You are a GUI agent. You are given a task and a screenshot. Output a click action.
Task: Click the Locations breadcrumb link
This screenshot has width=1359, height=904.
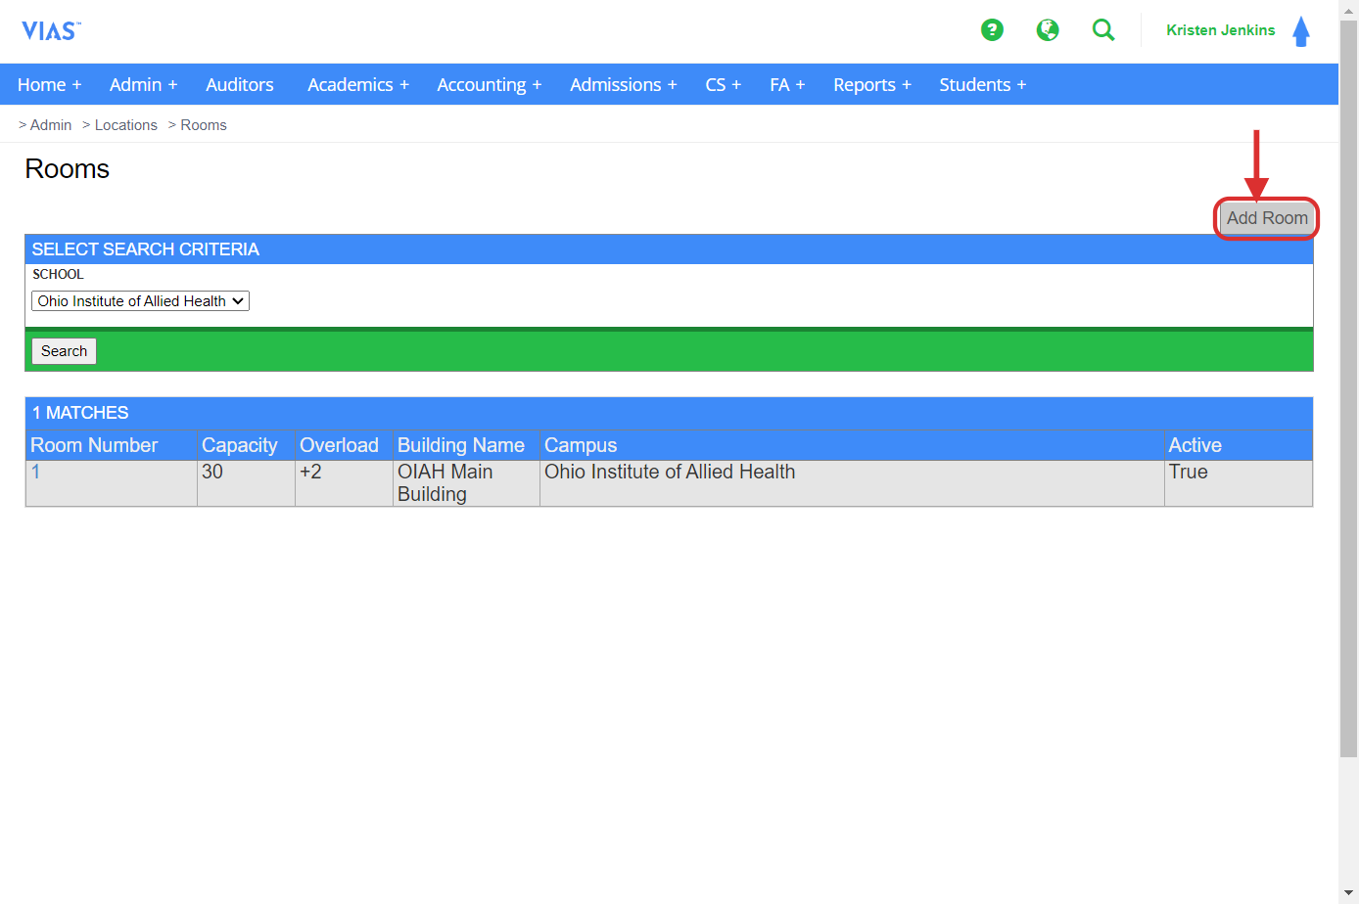click(125, 125)
